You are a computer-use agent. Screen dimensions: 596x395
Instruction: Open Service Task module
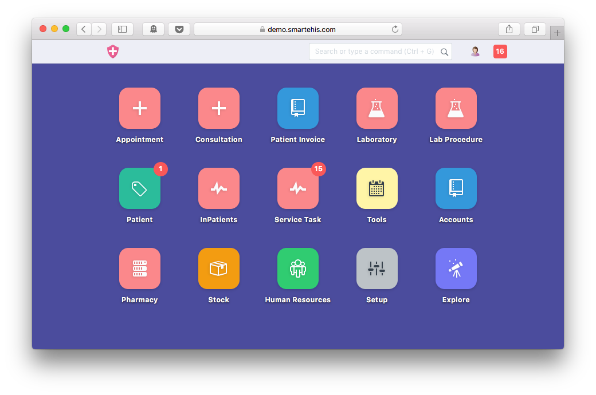297,188
